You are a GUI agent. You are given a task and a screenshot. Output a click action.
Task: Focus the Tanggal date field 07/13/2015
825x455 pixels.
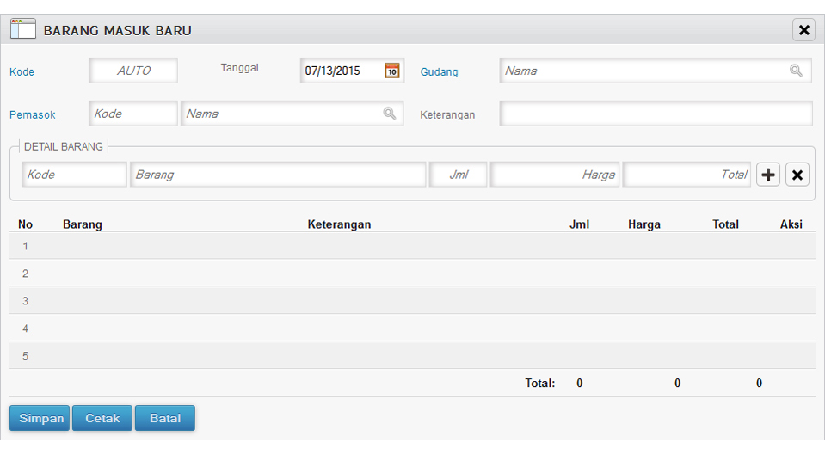click(352, 71)
